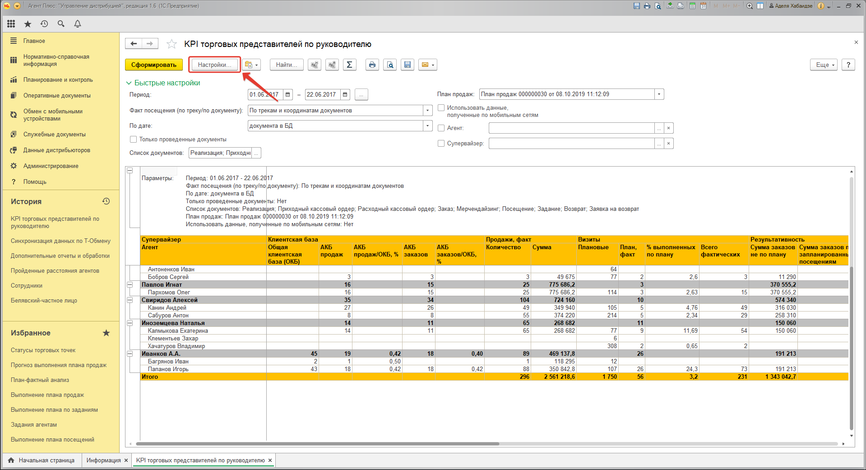Collapse the Иванов А.А. group
The image size is (866, 470).
(x=130, y=354)
